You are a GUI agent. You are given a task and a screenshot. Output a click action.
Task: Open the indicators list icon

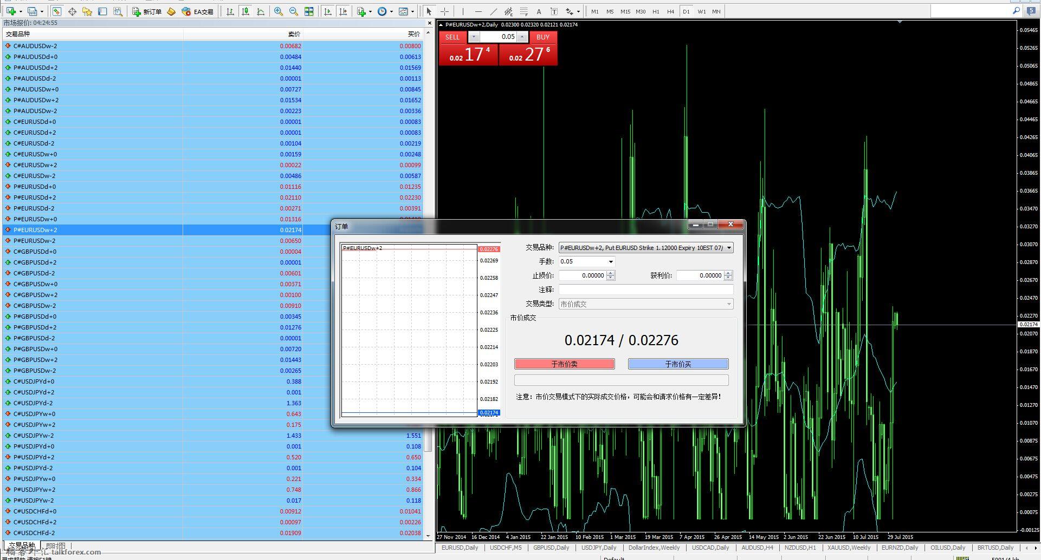tap(361, 11)
